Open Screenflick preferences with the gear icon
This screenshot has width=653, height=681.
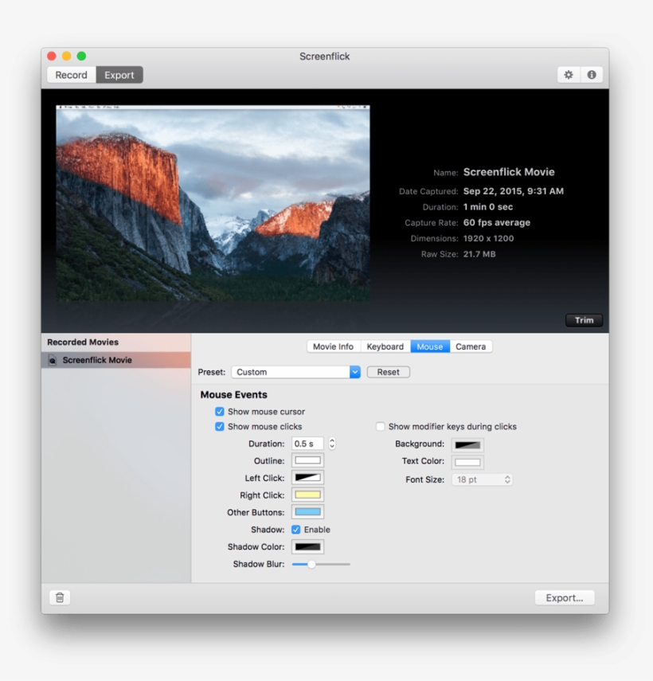point(568,74)
